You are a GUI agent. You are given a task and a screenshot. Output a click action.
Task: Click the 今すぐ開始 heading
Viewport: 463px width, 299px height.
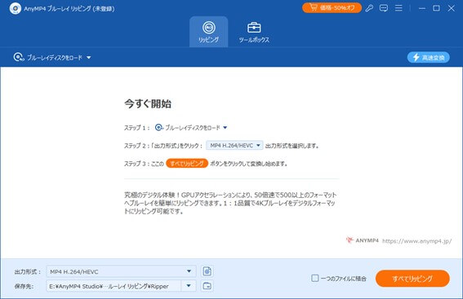coord(148,103)
